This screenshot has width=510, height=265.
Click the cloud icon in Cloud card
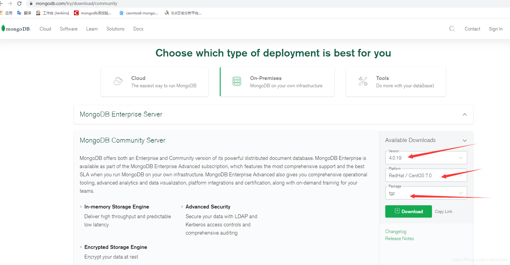point(118,81)
